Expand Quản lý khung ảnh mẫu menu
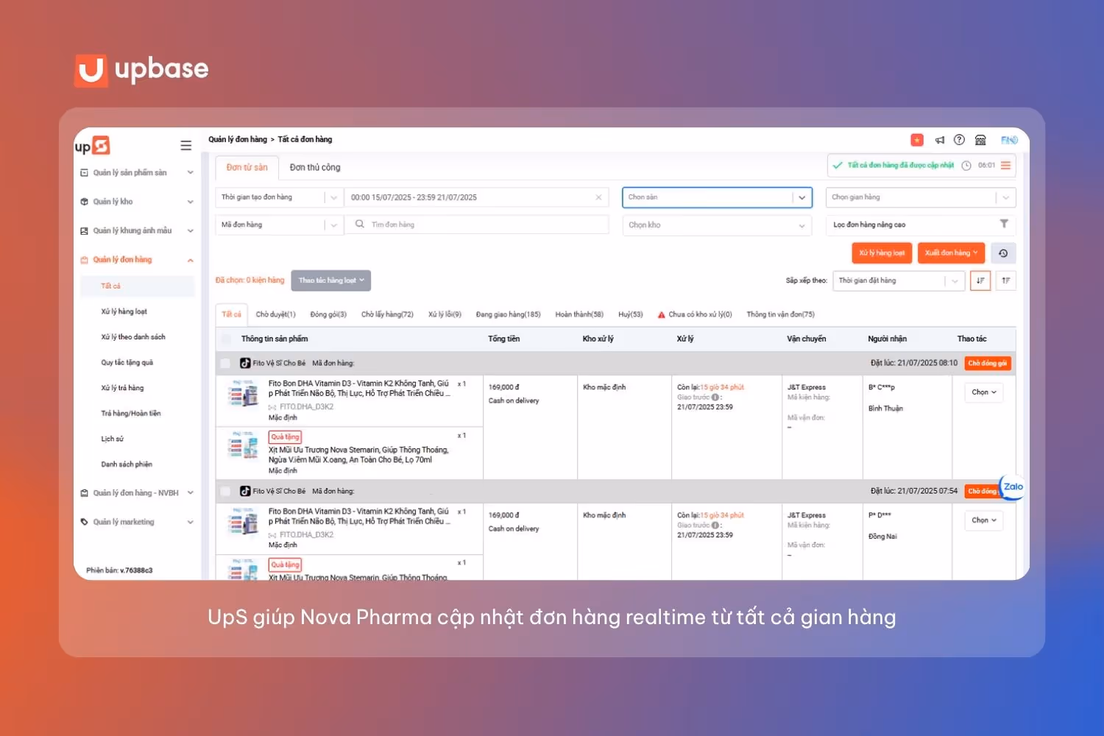 190,230
